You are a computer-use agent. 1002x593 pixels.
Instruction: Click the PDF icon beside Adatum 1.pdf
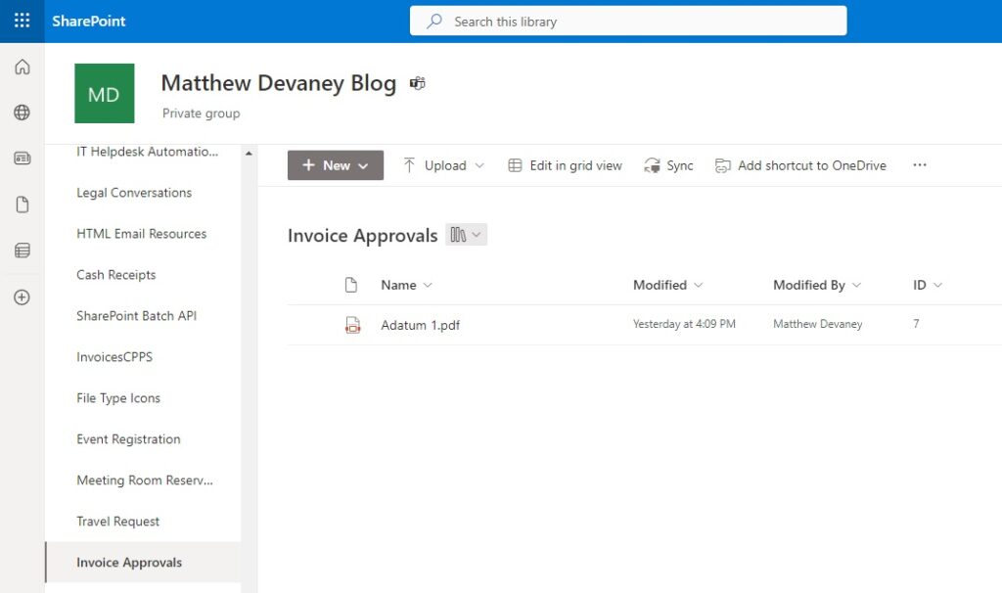click(352, 324)
